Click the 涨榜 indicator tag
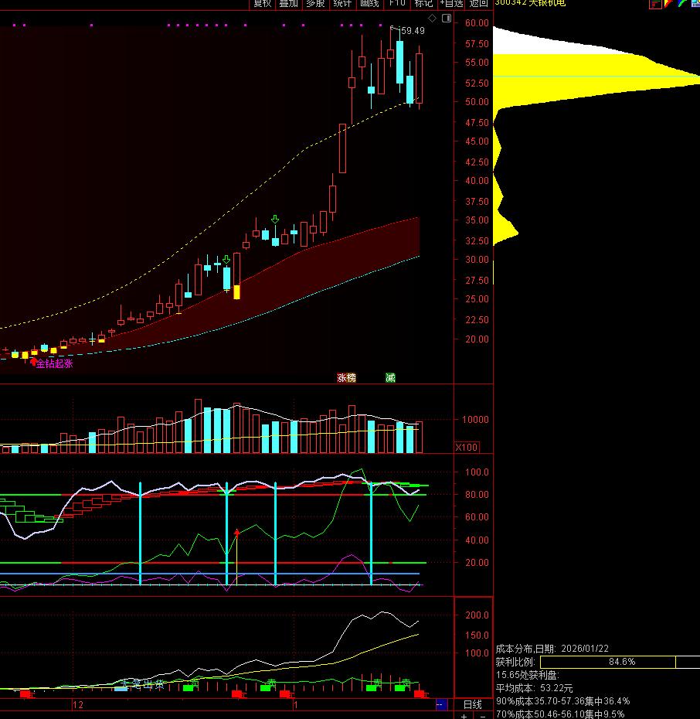Image resolution: width=700 pixels, height=719 pixels. pyautogui.click(x=346, y=377)
